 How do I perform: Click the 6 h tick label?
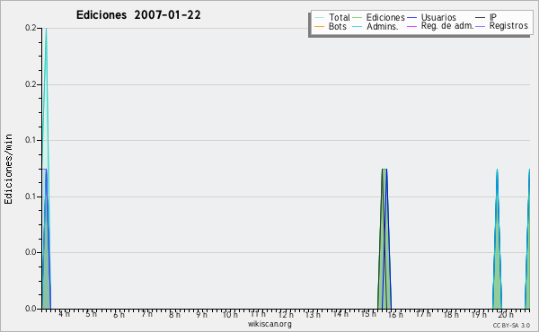click(x=119, y=314)
